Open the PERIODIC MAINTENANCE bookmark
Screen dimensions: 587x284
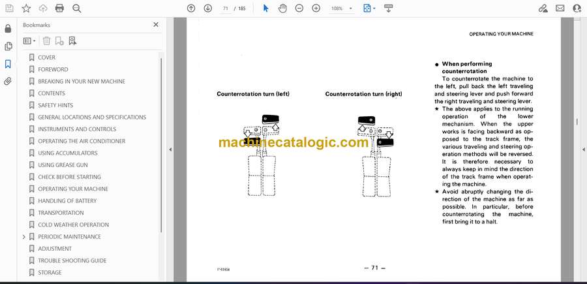coord(69,237)
